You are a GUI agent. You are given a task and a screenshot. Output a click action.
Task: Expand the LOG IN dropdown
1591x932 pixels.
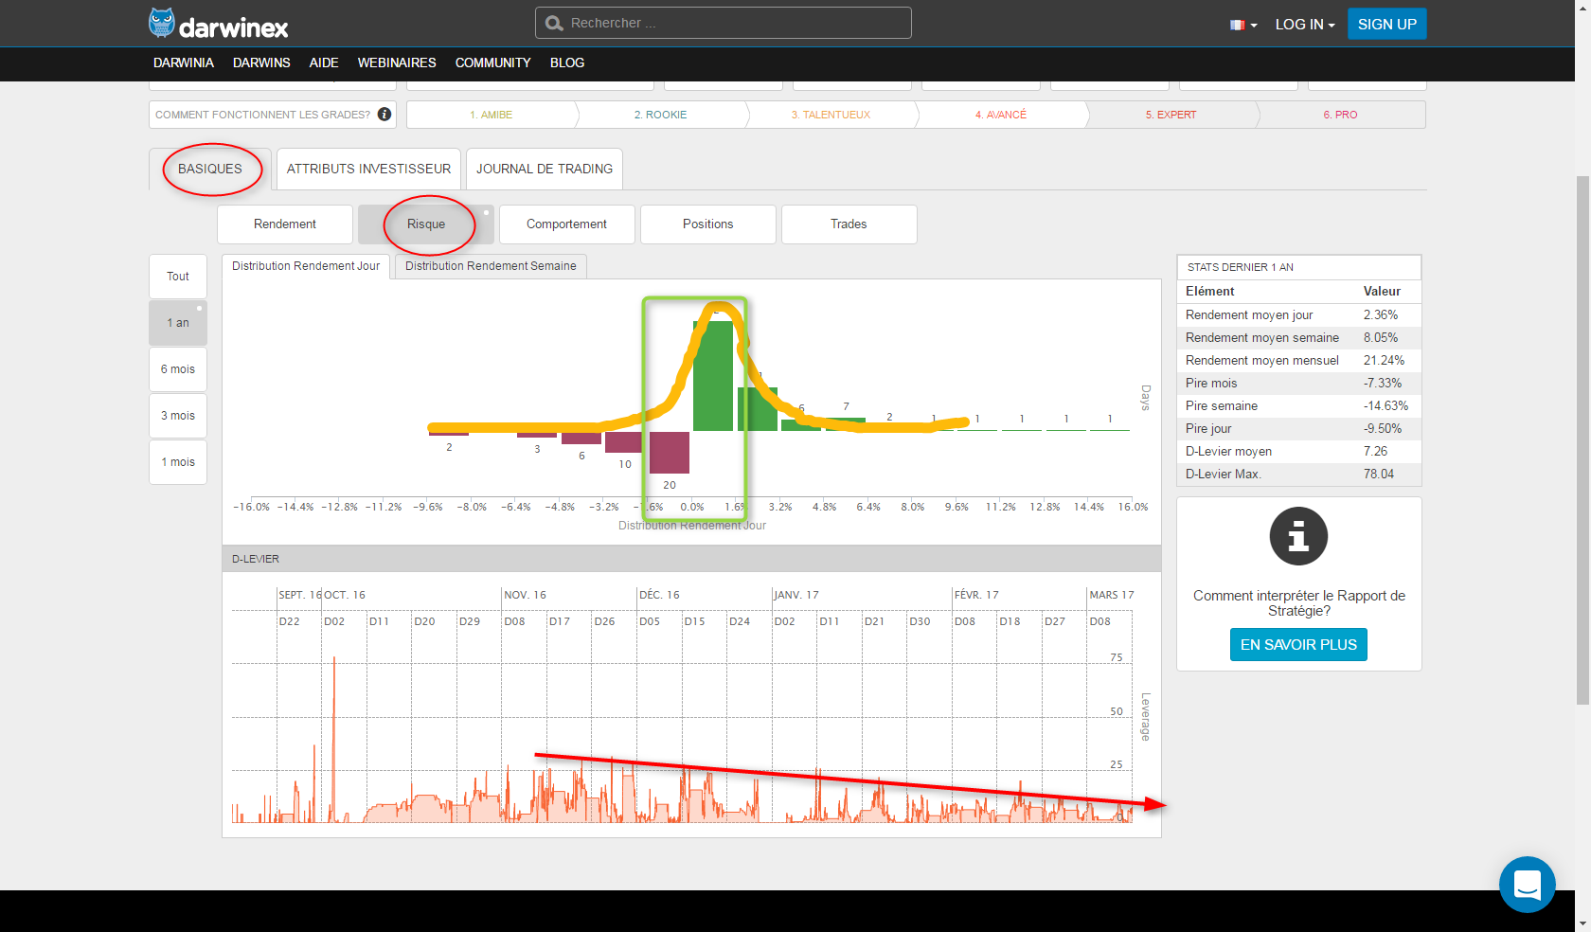(x=1304, y=25)
